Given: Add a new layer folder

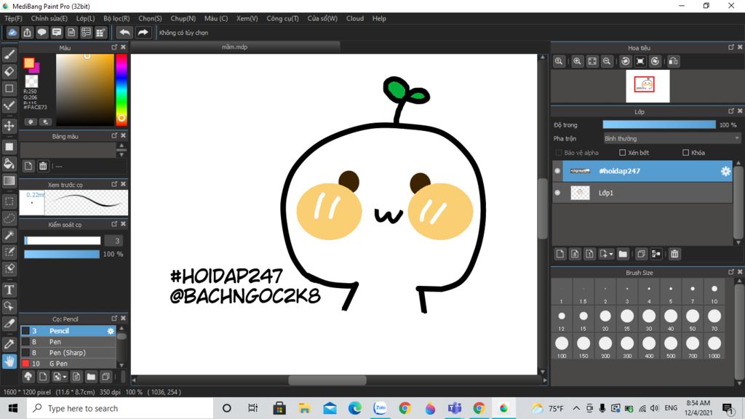Looking at the screenshot, I should tap(623, 254).
